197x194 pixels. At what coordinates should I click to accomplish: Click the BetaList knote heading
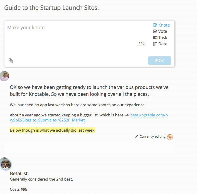click(19, 173)
